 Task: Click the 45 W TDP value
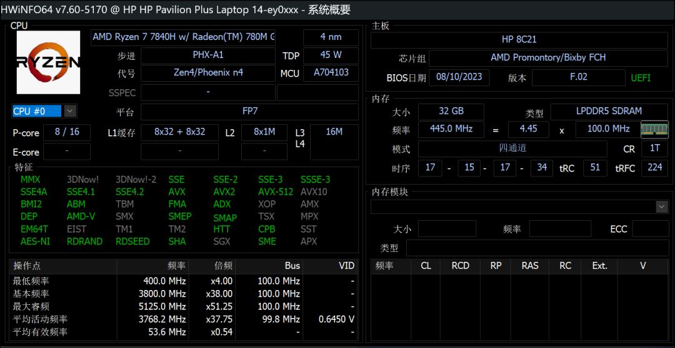[x=331, y=56]
